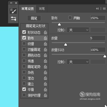Select 画笔笔尖形状 section

tap(35, 26)
